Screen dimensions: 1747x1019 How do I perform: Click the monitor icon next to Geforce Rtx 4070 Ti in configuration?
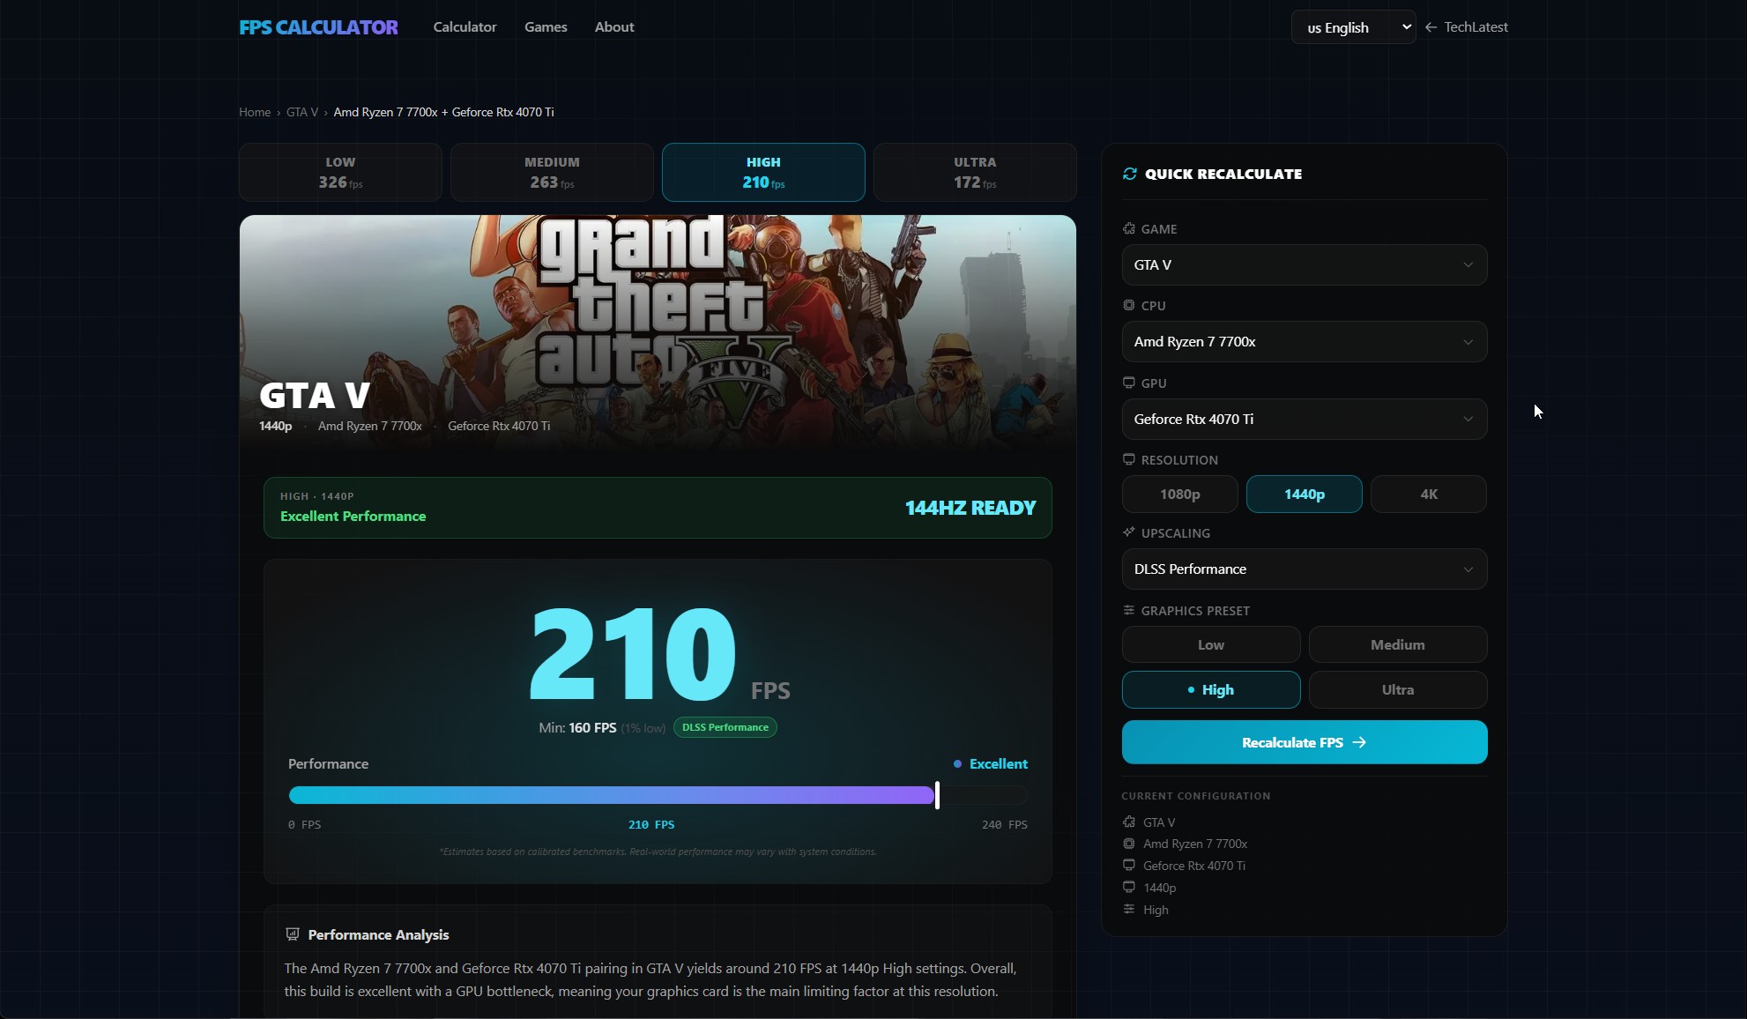click(x=1129, y=866)
